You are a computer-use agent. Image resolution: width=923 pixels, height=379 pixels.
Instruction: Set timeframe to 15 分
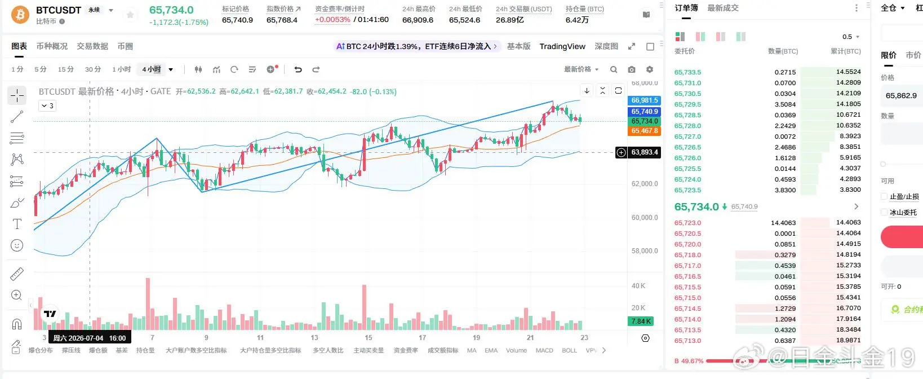pos(65,69)
